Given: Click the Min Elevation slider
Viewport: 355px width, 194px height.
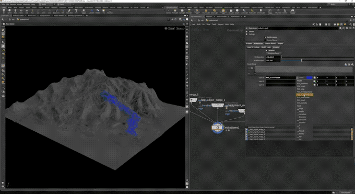Looking at the screenshot, I should 317,57.
